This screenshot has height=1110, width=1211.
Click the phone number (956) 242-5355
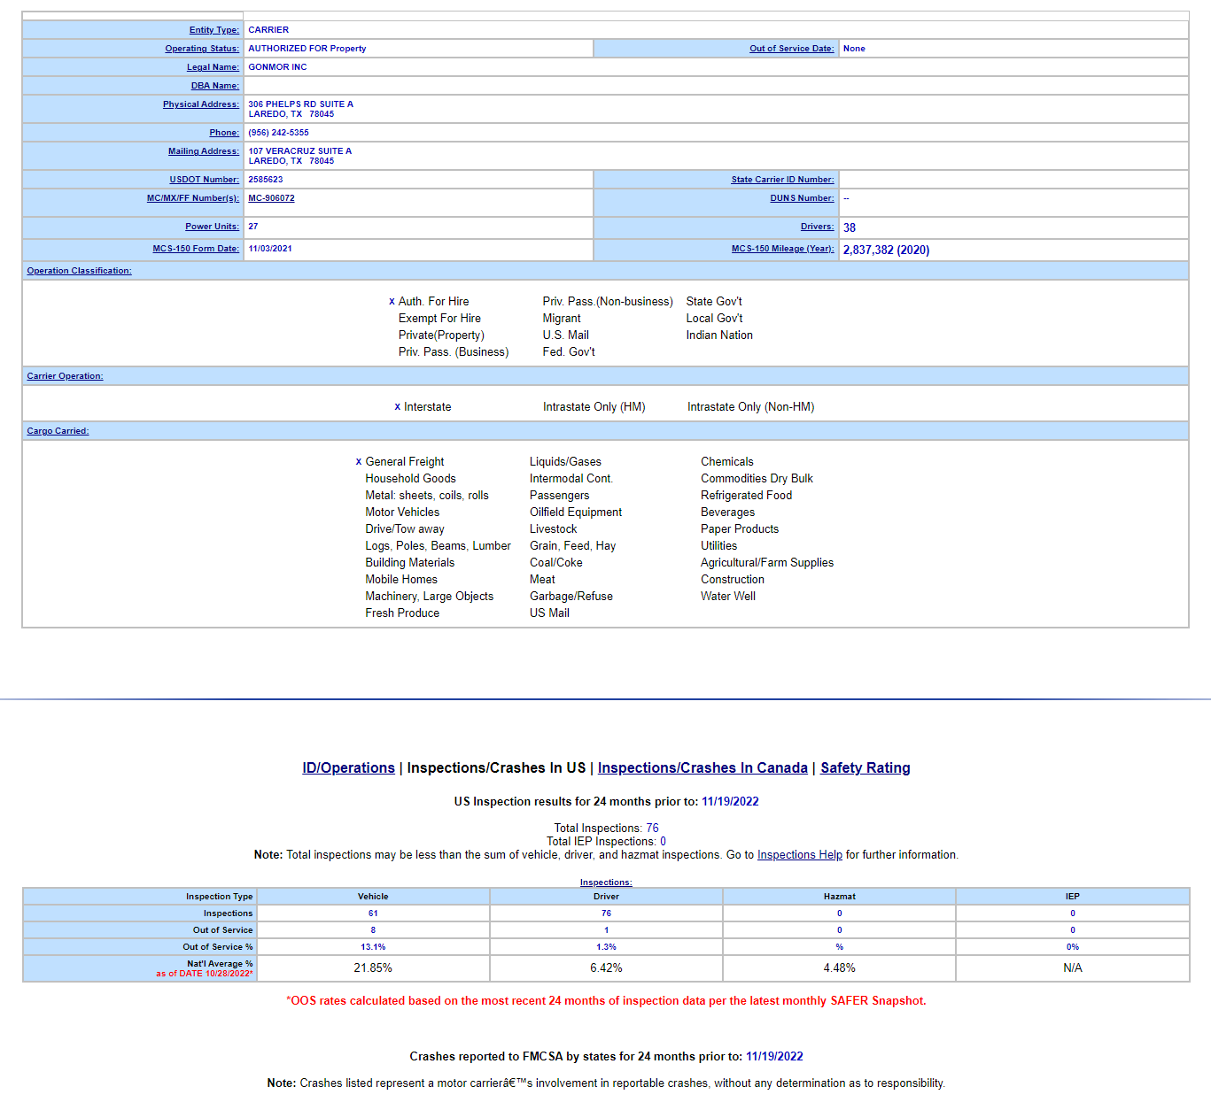[x=278, y=133]
